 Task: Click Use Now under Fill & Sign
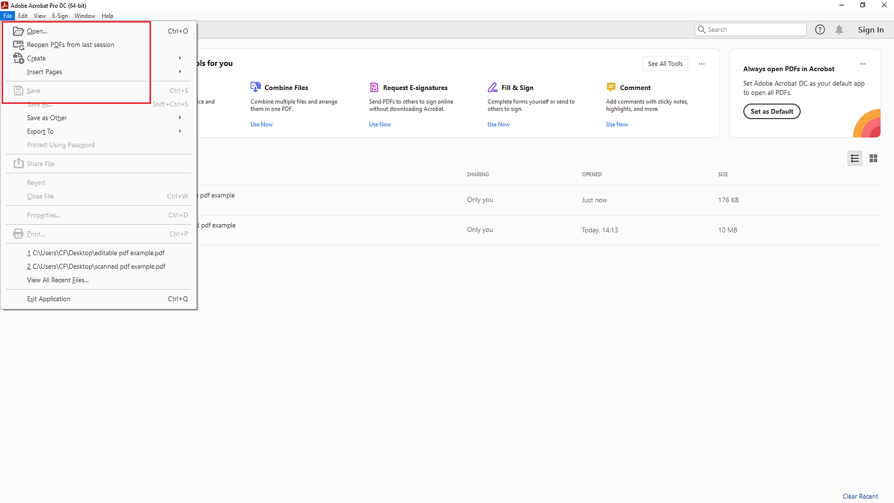[x=498, y=124]
